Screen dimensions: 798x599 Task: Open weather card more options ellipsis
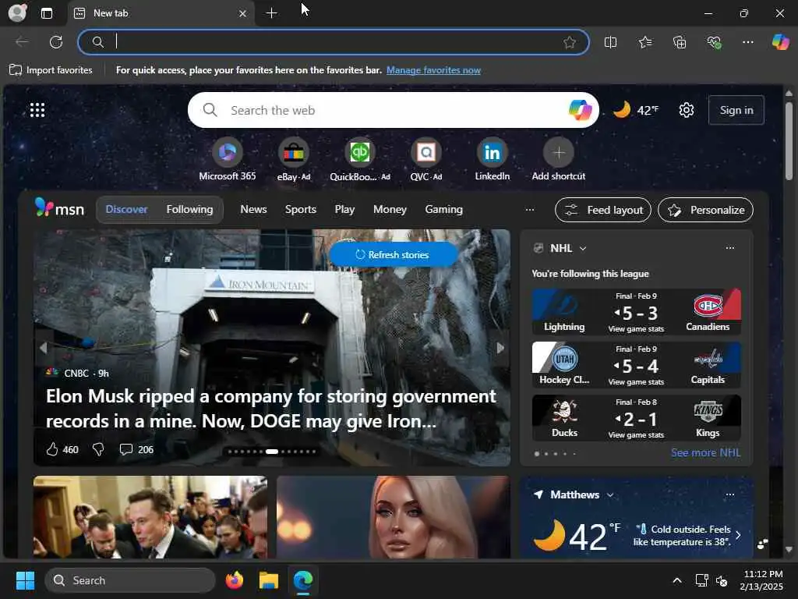pos(729,494)
